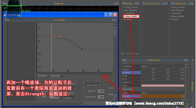196x108 pixels.
Task: Select the orange keyframe at frame 10
Action: click(51, 37)
